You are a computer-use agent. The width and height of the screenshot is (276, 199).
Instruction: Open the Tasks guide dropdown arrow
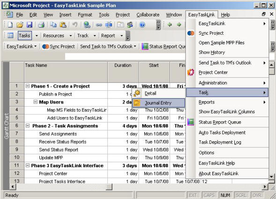pyautogui.click(x=37, y=36)
